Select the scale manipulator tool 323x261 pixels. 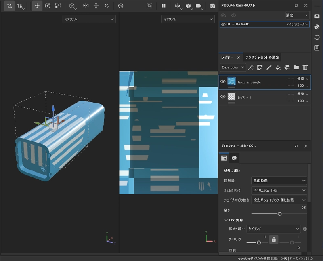58,6
